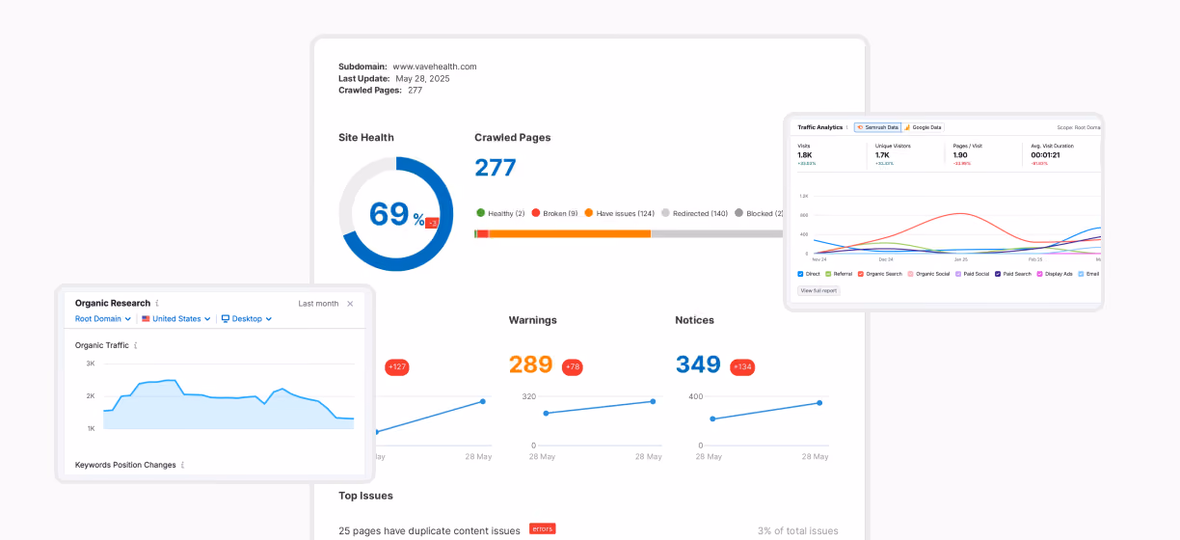Toggle the Display Ads checkbox
The width and height of the screenshot is (1180, 540).
pos(1039,274)
